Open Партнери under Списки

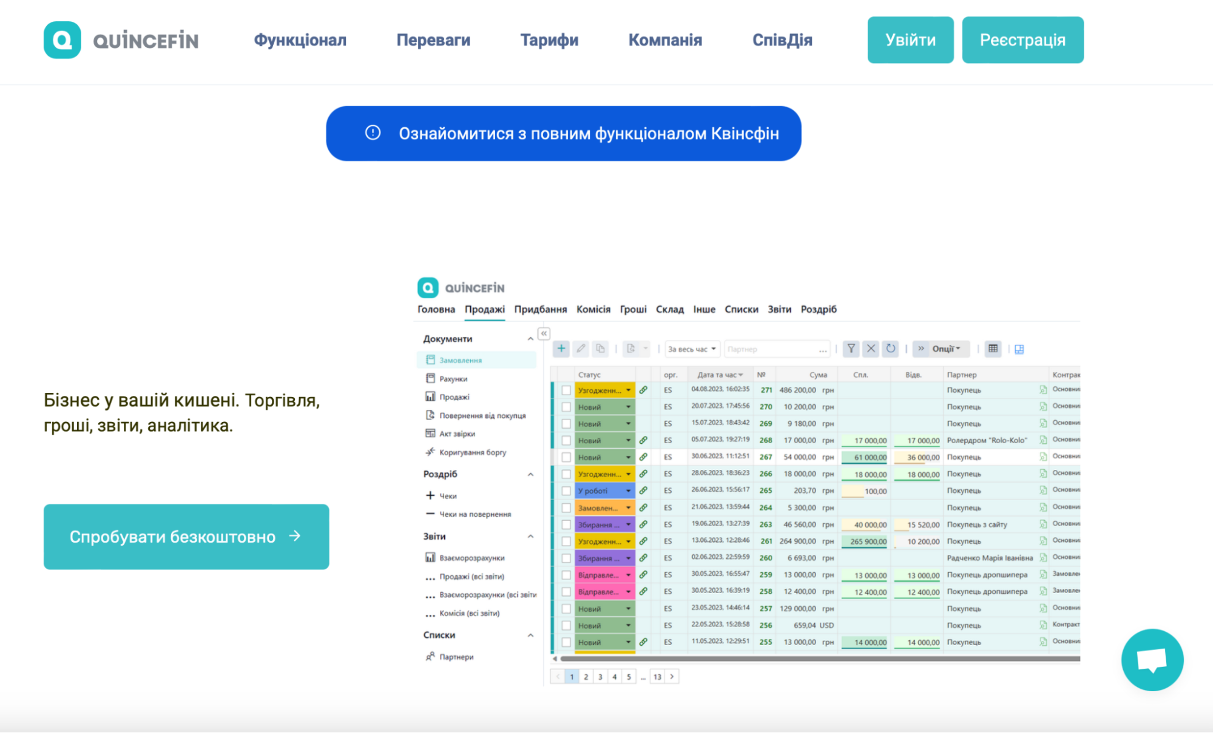450,657
